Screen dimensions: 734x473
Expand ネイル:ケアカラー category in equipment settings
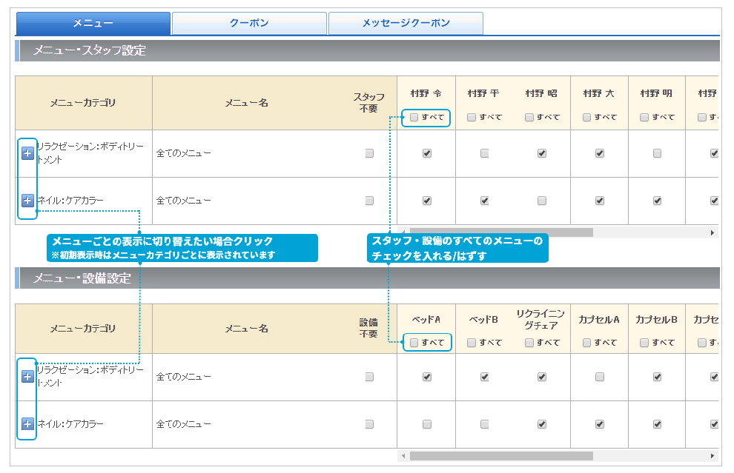[x=27, y=424]
